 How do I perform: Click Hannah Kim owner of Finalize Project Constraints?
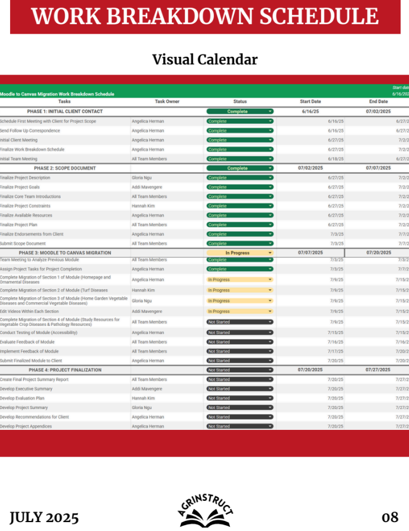[x=143, y=206]
